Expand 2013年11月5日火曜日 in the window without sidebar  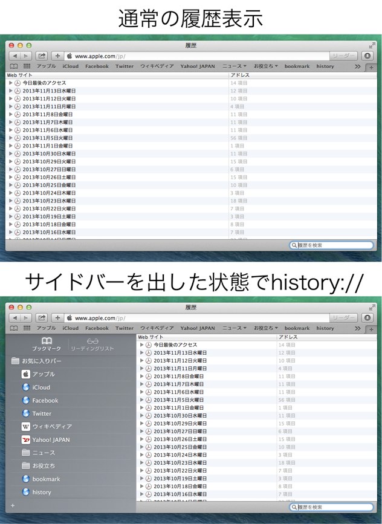click(x=10, y=138)
